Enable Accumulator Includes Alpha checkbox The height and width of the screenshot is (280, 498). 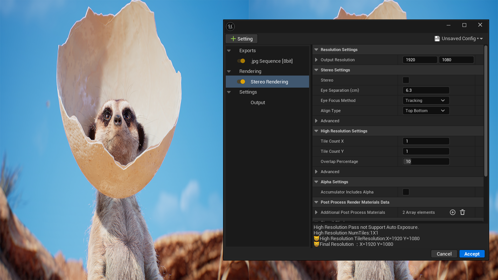click(x=406, y=192)
